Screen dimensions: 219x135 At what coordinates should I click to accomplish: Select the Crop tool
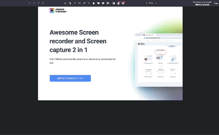pyautogui.click(x=70, y=3)
